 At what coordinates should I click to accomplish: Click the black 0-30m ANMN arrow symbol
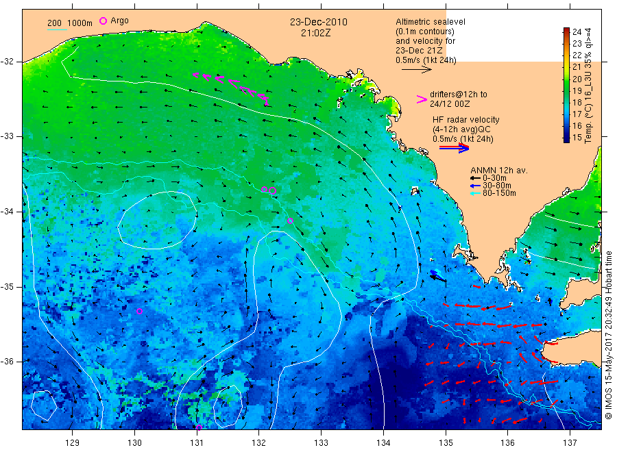point(475,178)
